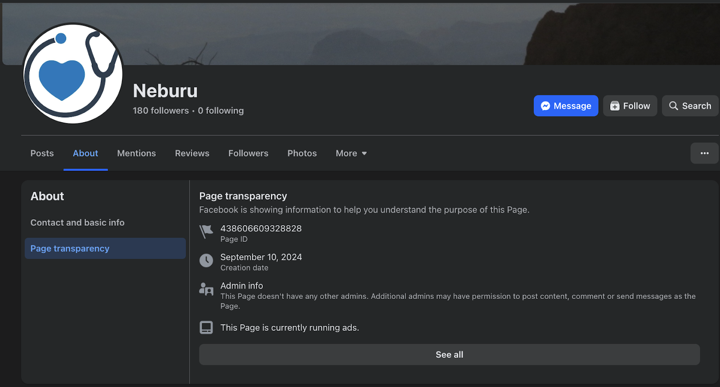Screen dimensions: 720x387
Task: Search within the Neburu page
Action: [690, 106]
